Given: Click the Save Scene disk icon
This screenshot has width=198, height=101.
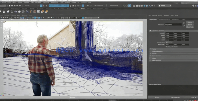Looking at the screenshot, I should [15, 6].
